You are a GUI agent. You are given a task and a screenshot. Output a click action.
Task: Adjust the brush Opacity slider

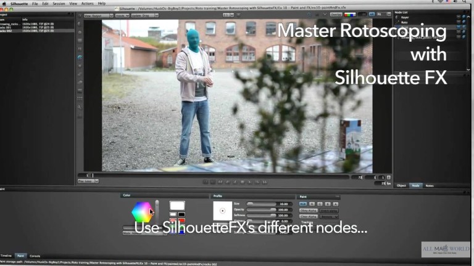coord(261,209)
